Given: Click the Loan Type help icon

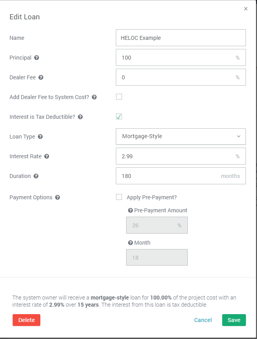Looking at the screenshot, I should [40, 137].
